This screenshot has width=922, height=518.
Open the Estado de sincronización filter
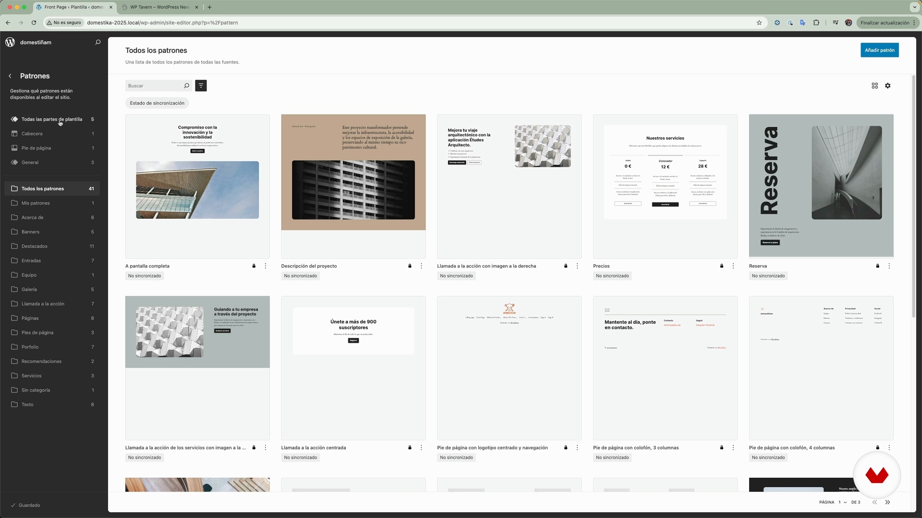pos(157,103)
